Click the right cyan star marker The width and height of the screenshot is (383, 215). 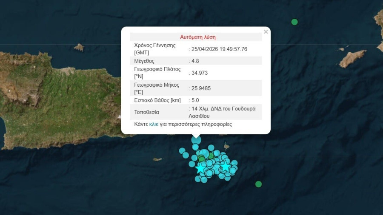(225, 166)
